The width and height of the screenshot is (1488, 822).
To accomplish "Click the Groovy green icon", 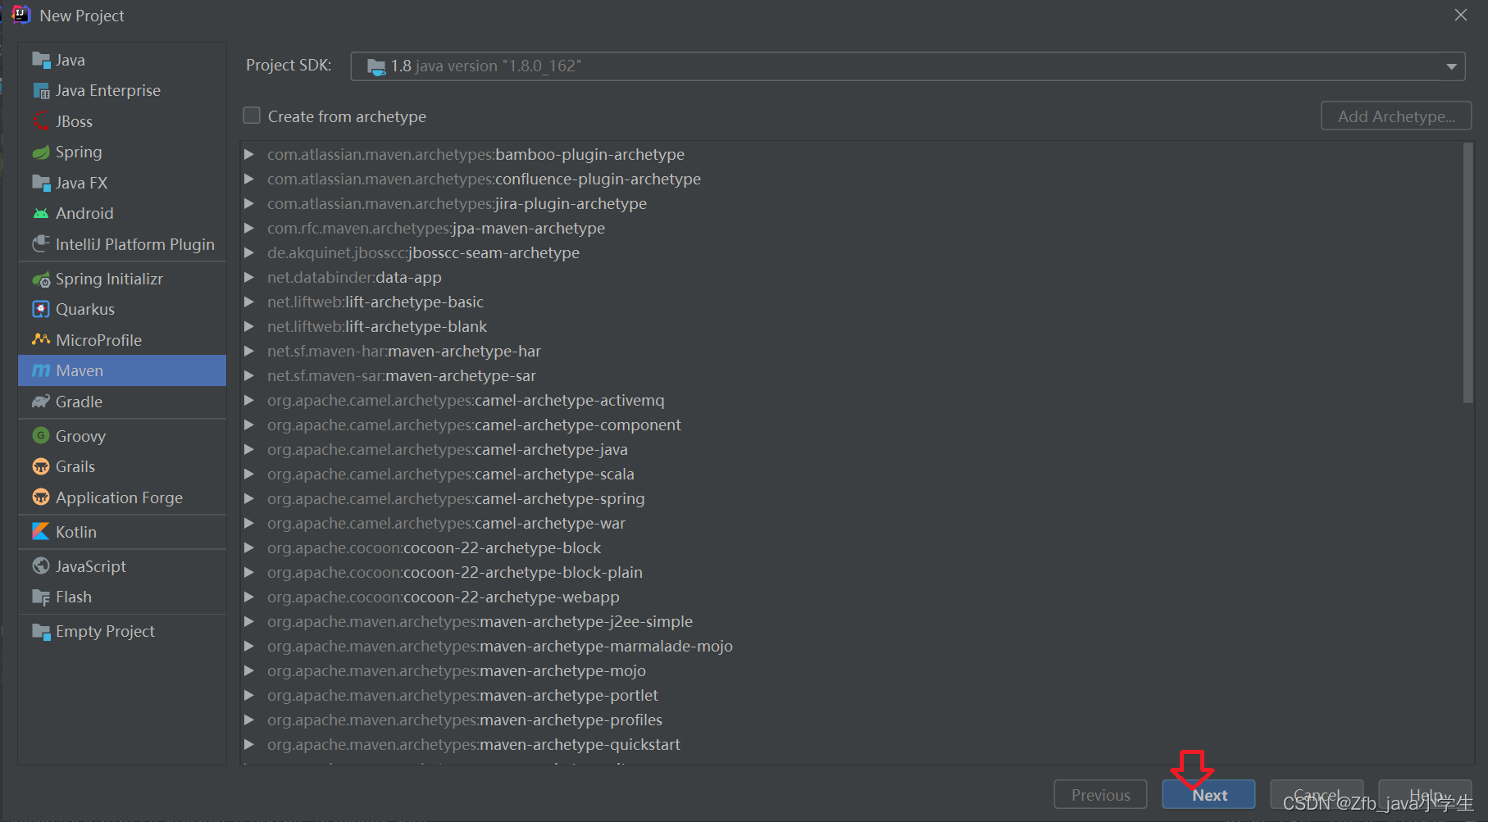I will click(x=41, y=436).
